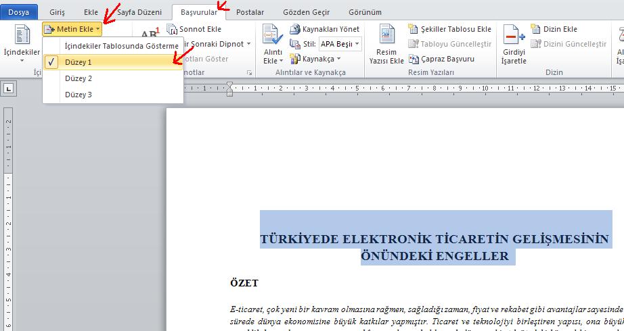Click the Tabloyu Güncelleştir button
The height and width of the screenshot is (331, 624).
(x=450, y=44)
